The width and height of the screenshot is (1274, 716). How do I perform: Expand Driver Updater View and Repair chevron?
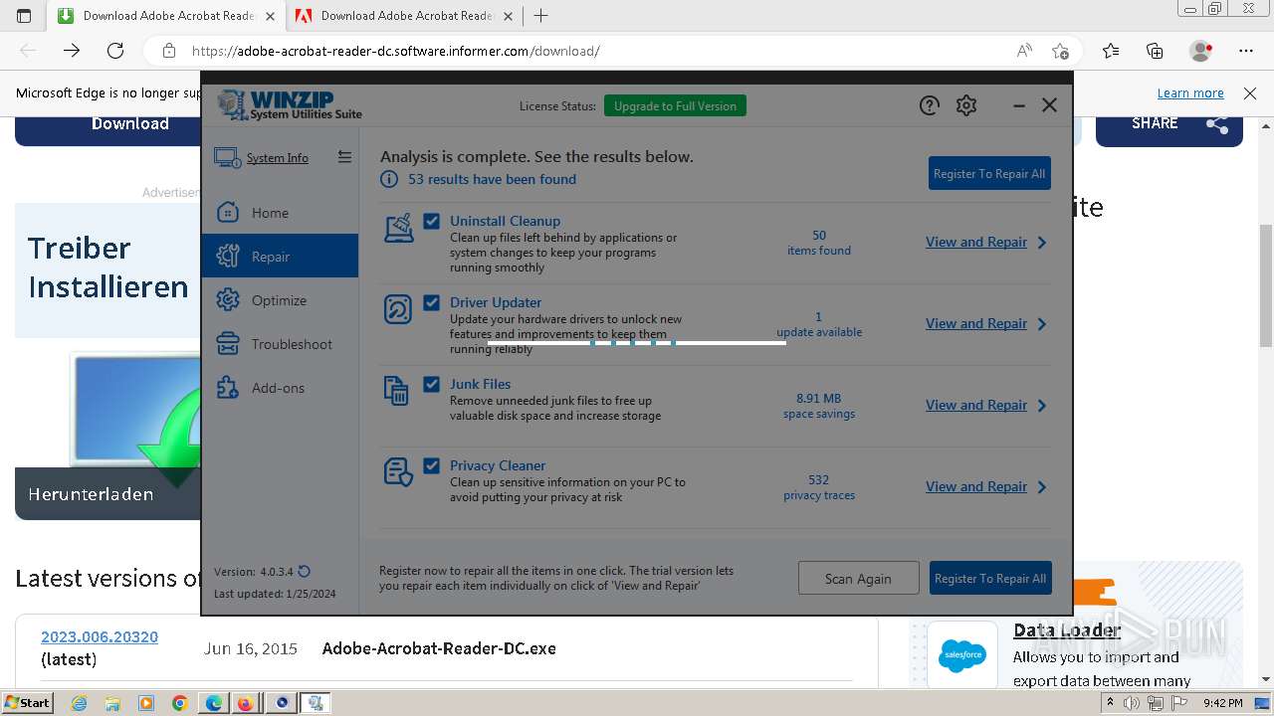(1042, 324)
